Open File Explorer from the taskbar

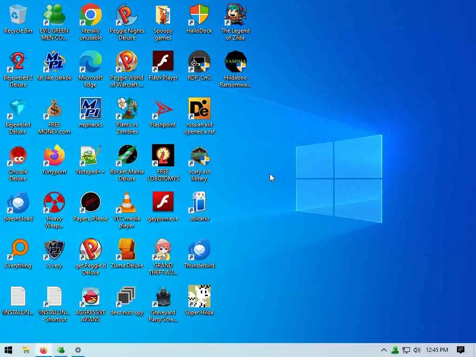(x=26, y=350)
